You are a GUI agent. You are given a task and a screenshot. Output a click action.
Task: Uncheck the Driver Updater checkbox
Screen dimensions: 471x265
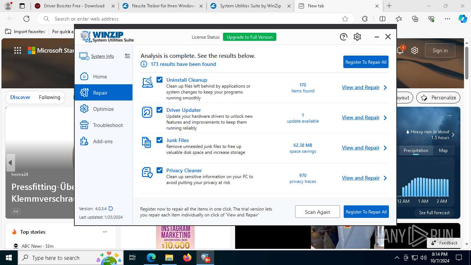159,110
